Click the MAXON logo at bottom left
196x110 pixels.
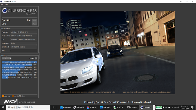tap(10, 102)
